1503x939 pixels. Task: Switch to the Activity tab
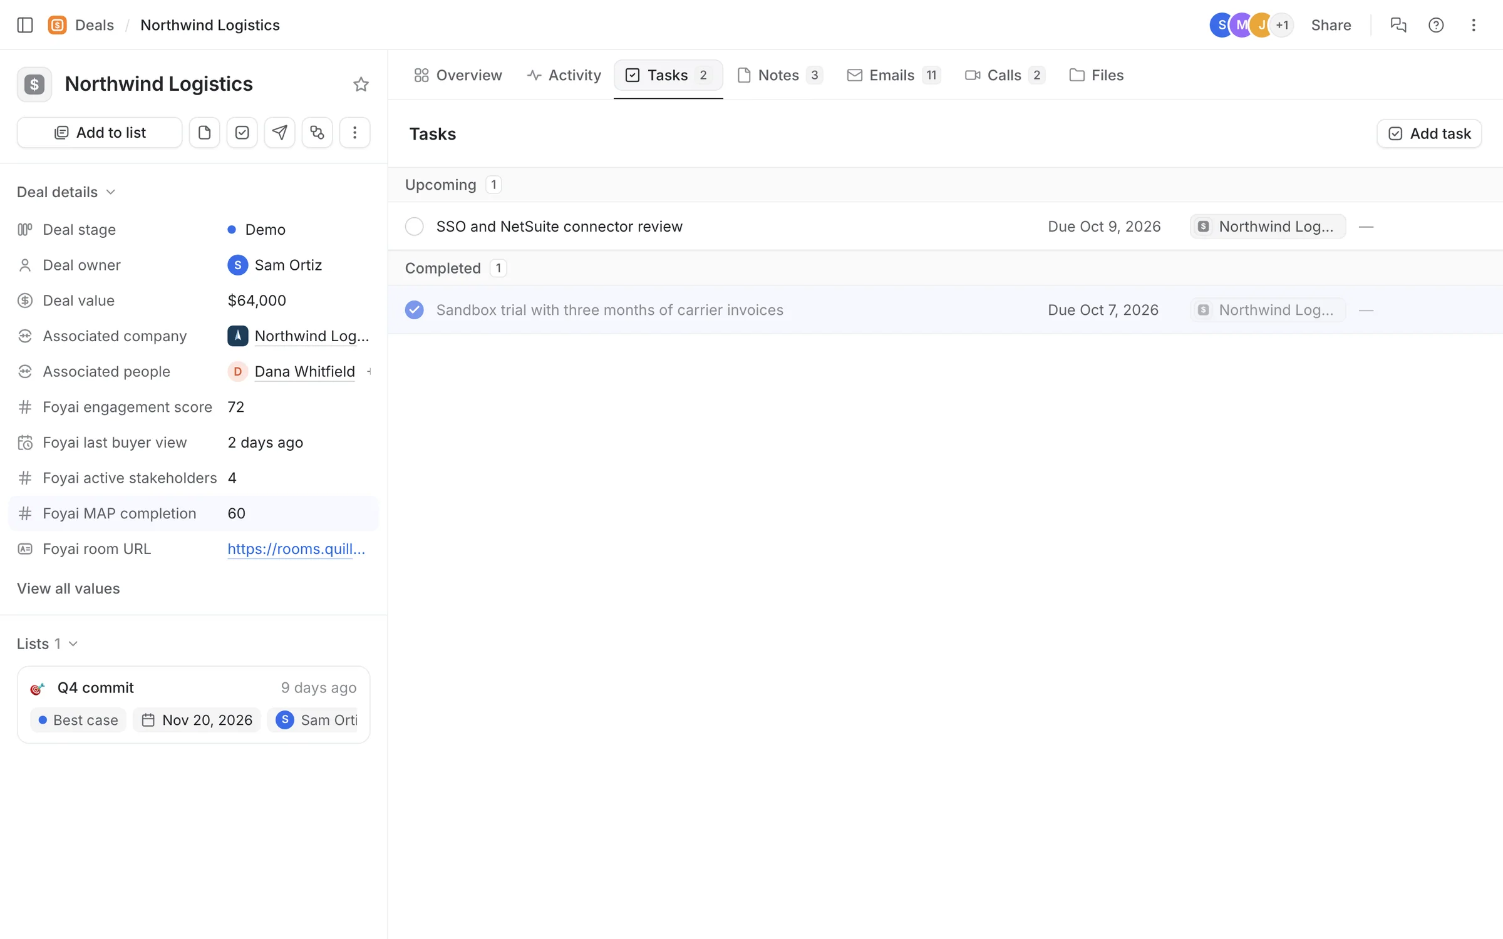click(x=564, y=75)
